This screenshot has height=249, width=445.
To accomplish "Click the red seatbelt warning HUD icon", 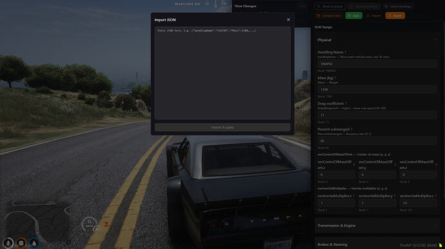I will [106, 225].
